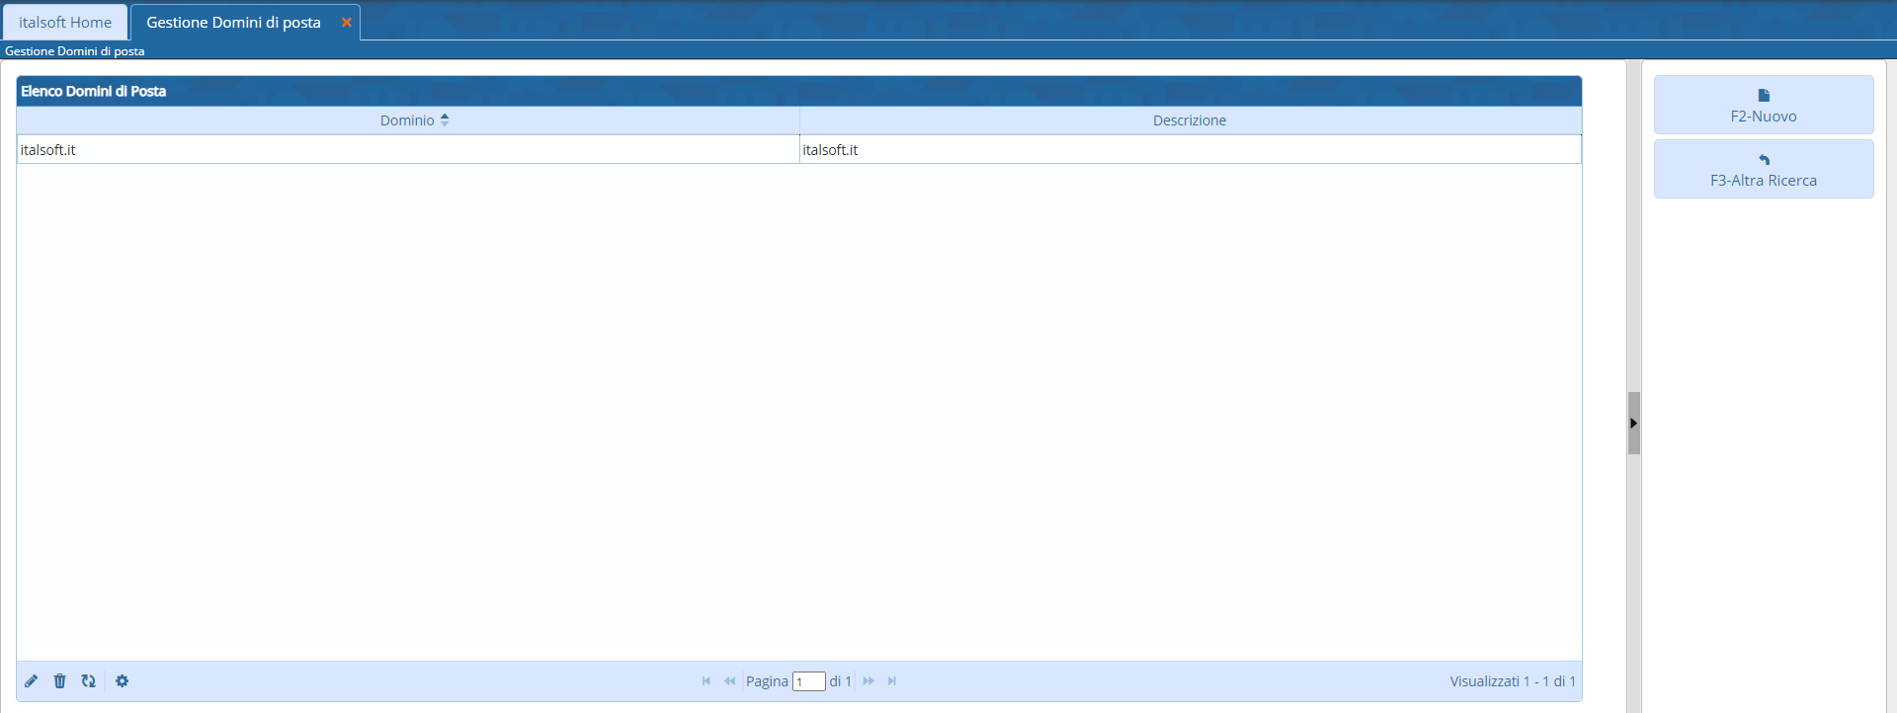Image resolution: width=1897 pixels, height=713 pixels.
Task: Go to the next page of results
Action: pos(868,681)
